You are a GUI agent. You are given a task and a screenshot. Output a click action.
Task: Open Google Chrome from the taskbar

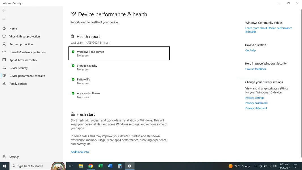coord(91,166)
